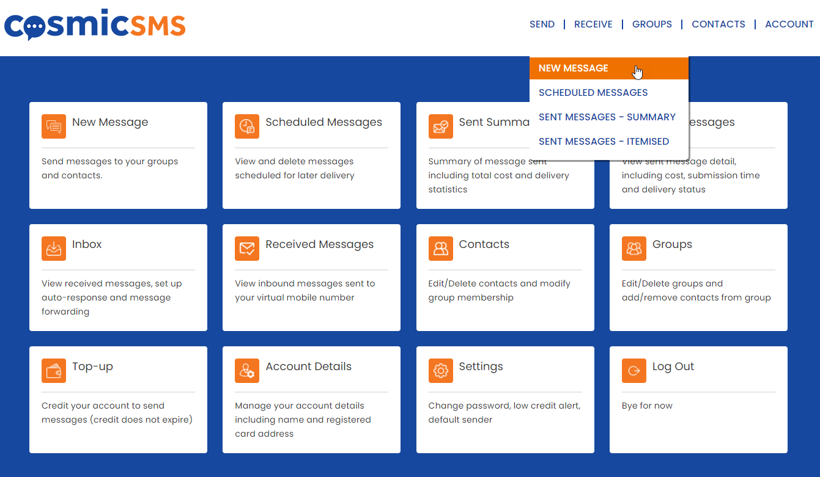Choose New Message from the Send dropdown
The image size is (820, 477).
click(574, 68)
